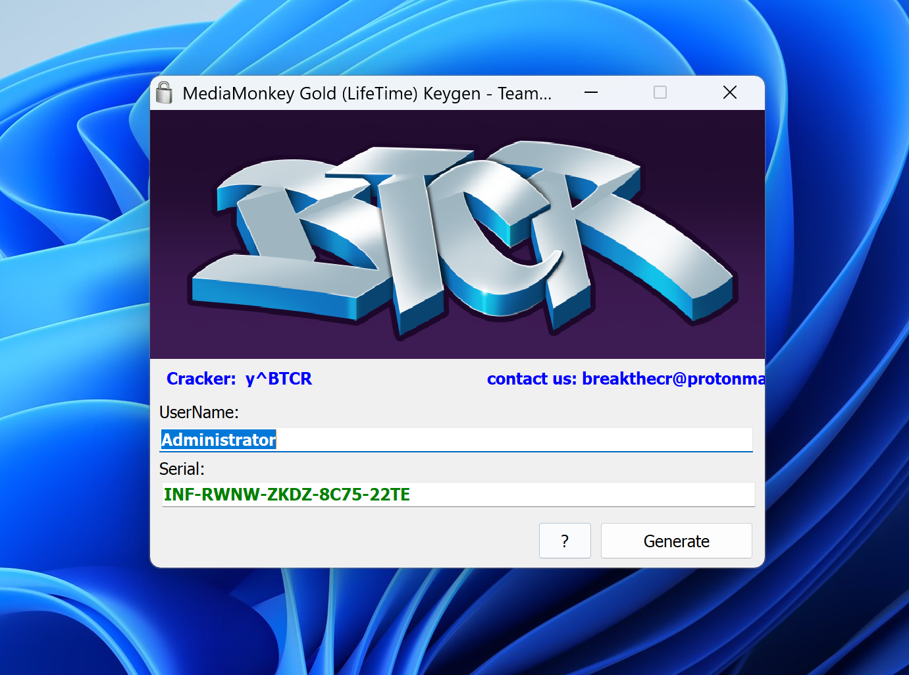Viewport: 909px width, 675px height.
Task: Click the "Serial:" label
Action: [182, 469]
